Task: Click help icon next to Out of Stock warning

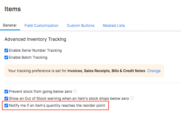Action: tap(132, 98)
